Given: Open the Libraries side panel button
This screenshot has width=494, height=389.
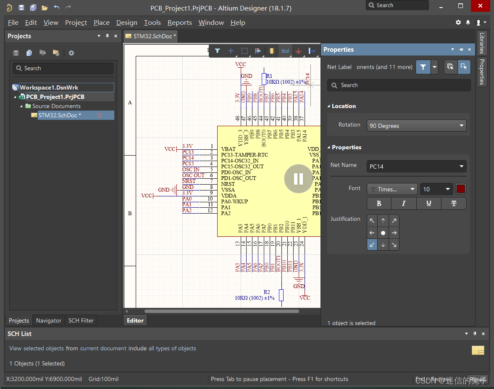Looking at the screenshot, I should (482, 43).
